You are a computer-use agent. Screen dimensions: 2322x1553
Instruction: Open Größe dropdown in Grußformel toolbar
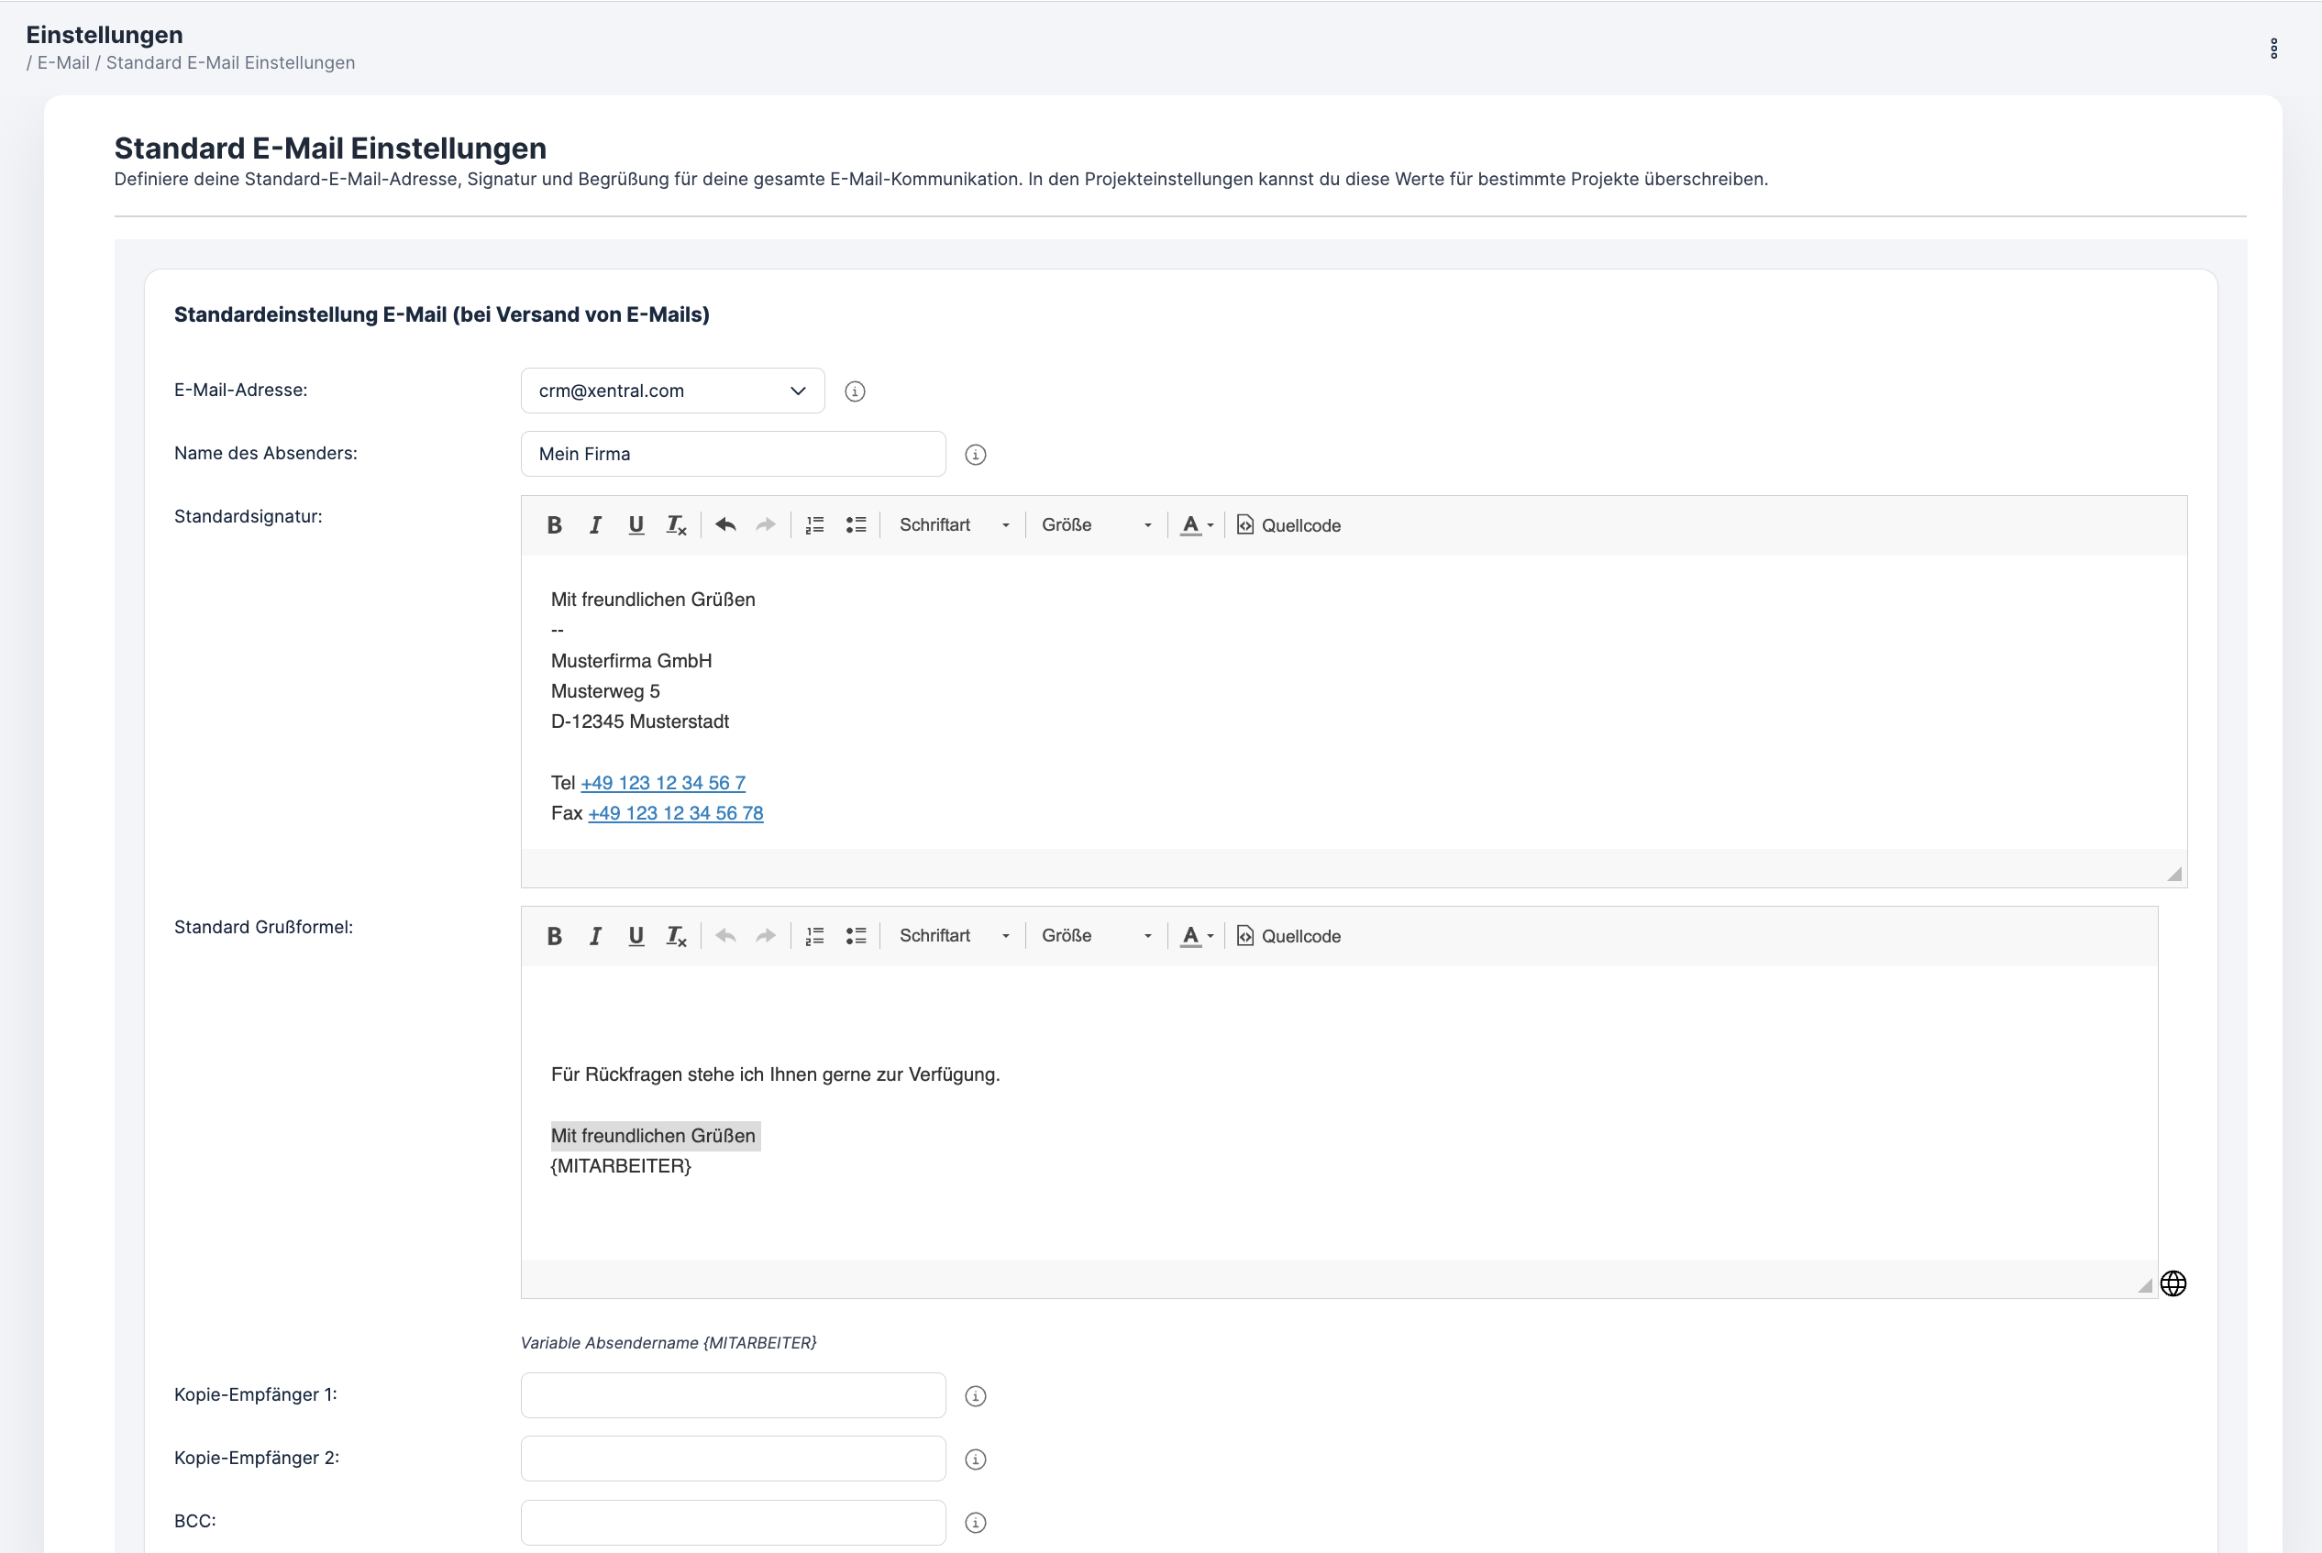[1096, 936]
